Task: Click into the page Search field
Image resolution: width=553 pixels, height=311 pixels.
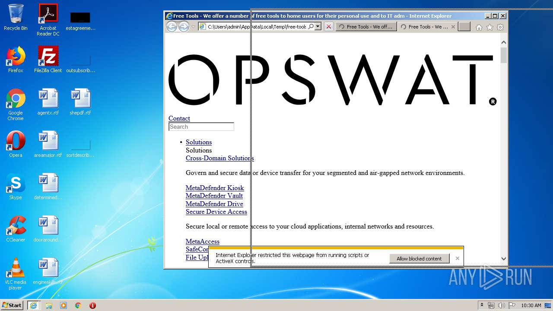Action: [201, 127]
